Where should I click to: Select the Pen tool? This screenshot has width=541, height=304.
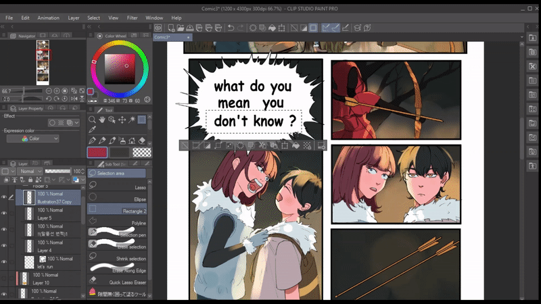(x=92, y=141)
